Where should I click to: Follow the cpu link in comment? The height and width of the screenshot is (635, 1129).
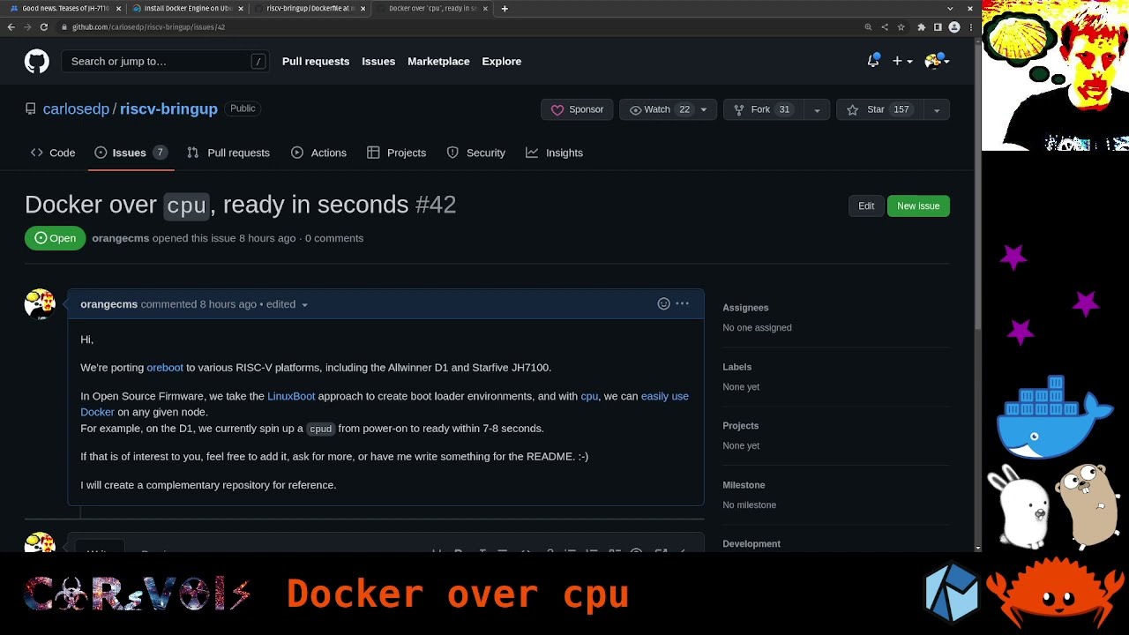tap(589, 396)
